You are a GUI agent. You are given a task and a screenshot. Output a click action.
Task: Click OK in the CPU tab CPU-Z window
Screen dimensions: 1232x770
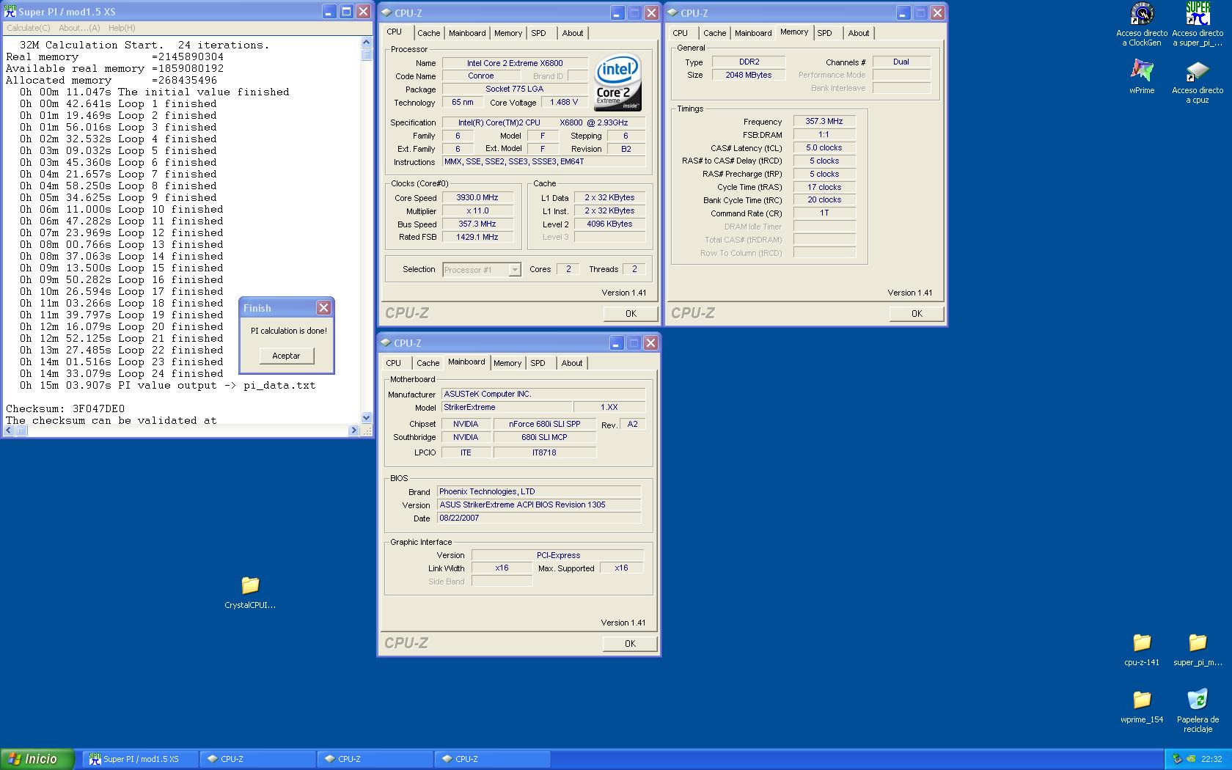point(631,313)
